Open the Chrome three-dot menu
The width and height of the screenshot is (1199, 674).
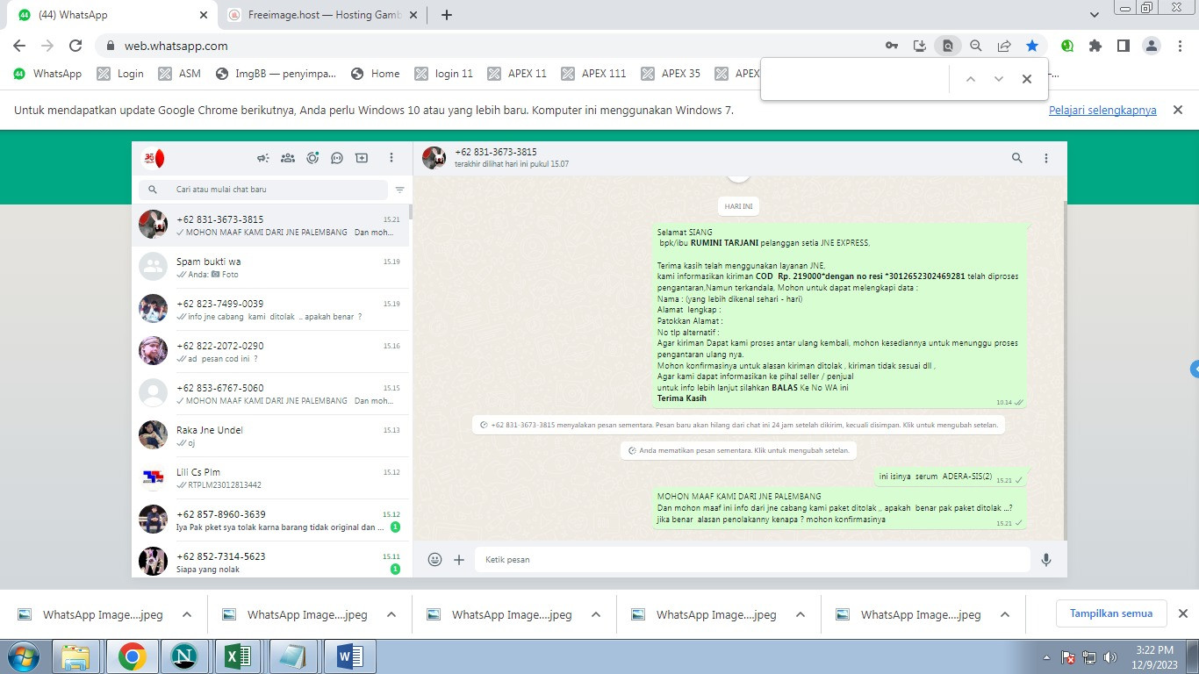[x=1179, y=46]
